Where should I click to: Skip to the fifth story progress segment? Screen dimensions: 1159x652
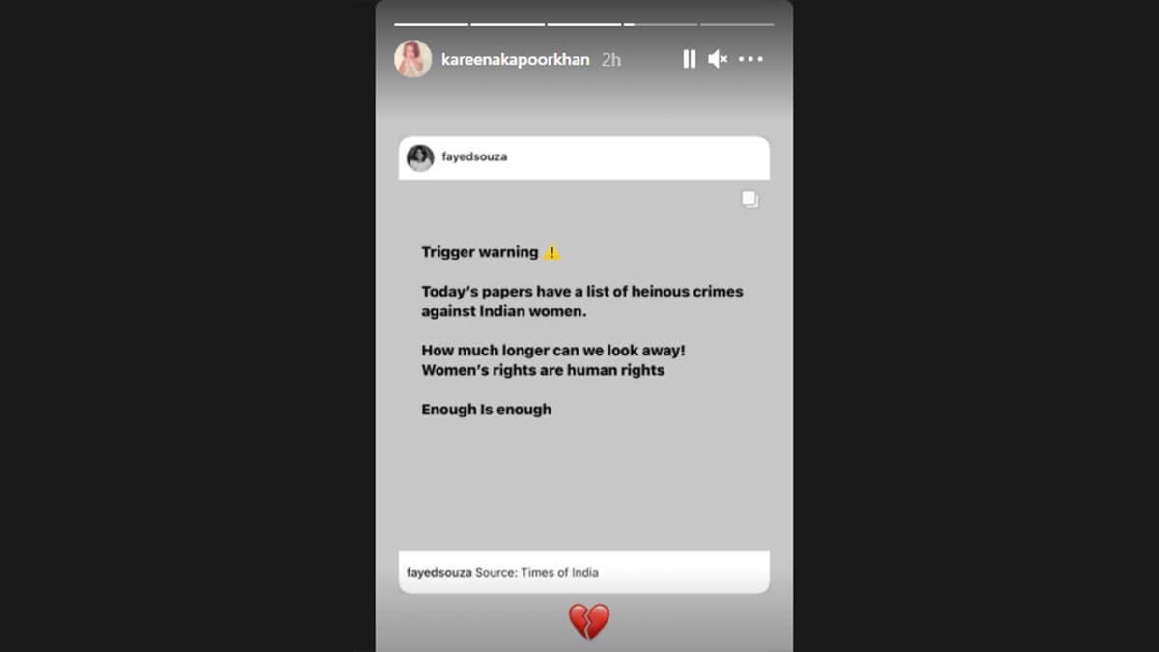tap(737, 24)
